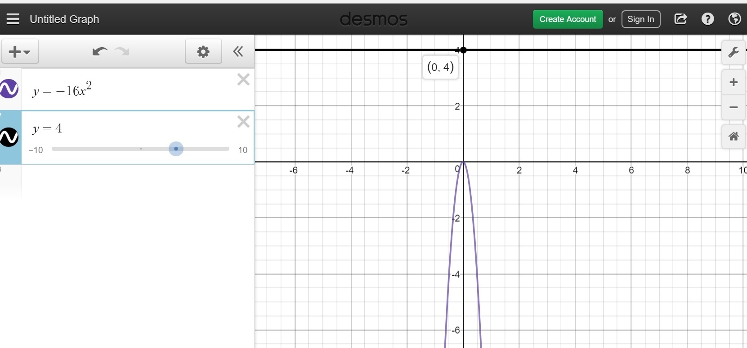Open the language globe menu
The image size is (747, 348).
(734, 19)
